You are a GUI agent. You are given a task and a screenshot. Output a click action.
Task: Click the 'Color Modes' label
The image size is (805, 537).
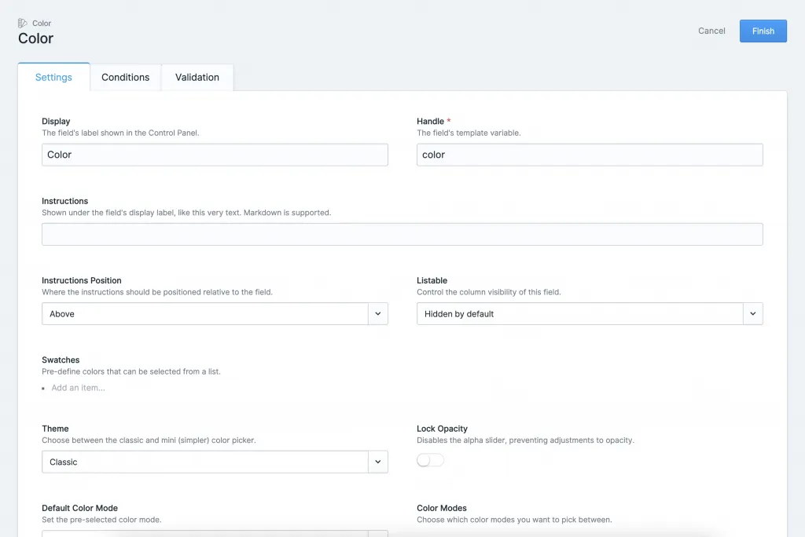[x=442, y=508]
